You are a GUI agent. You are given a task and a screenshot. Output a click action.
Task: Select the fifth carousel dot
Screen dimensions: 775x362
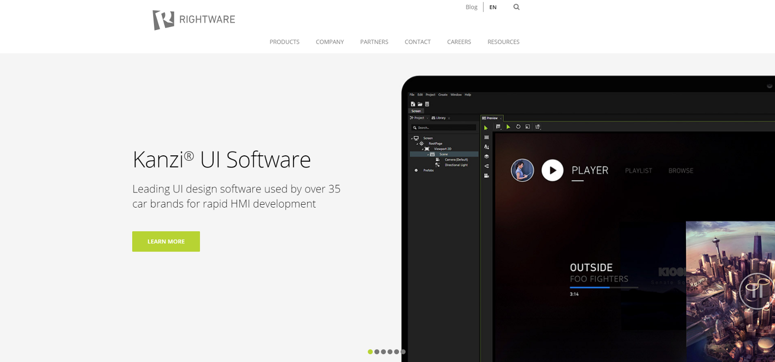coord(396,352)
